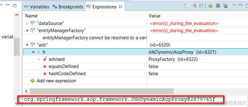
Task: Click the expression icon beside "dataSource"
Action: coord(33,23)
